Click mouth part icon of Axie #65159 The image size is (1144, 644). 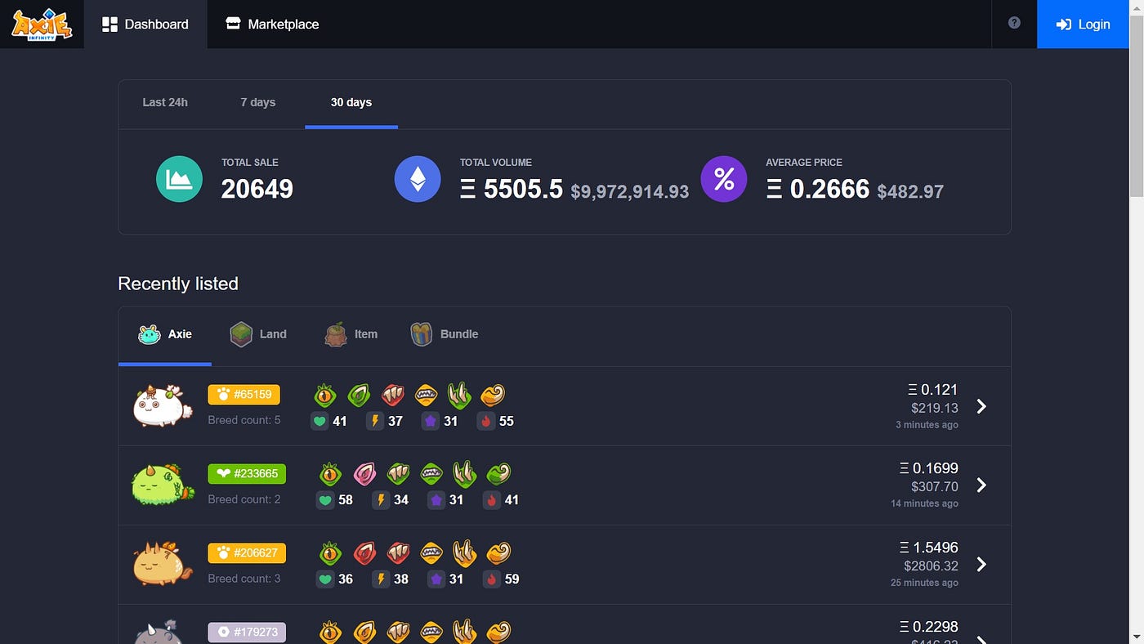click(426, 396)
